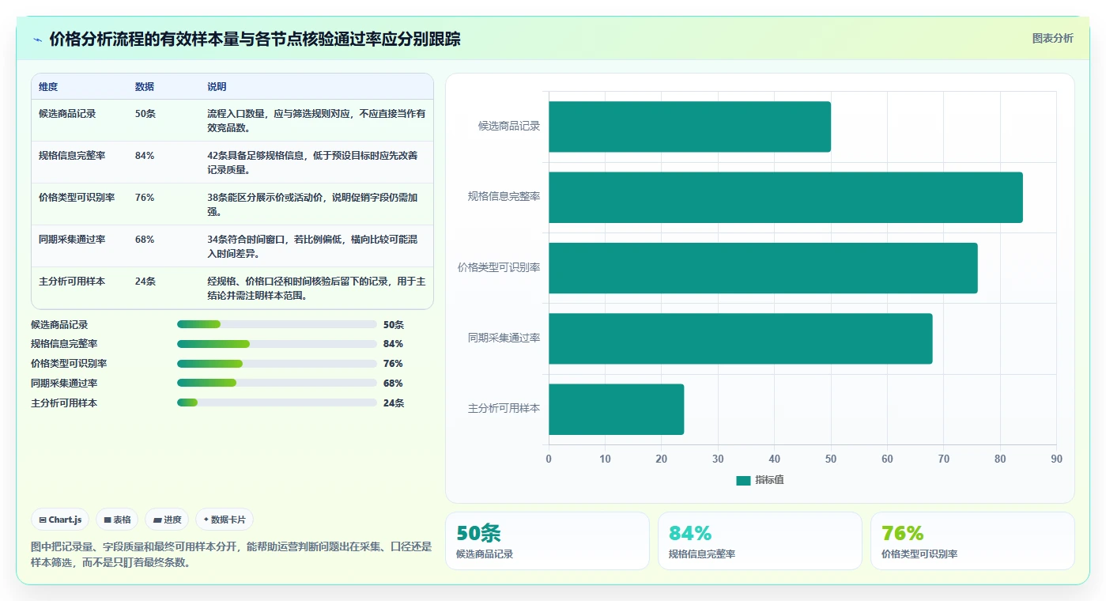This screenshot has height=601, width=1106.
Task: Click the description starting 42条具备足够规格信息
Action: tap(312, 162)
